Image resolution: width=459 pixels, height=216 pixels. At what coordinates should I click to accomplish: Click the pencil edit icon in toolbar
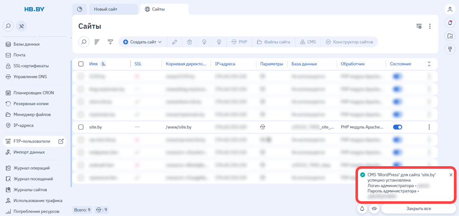pos(175,42)
